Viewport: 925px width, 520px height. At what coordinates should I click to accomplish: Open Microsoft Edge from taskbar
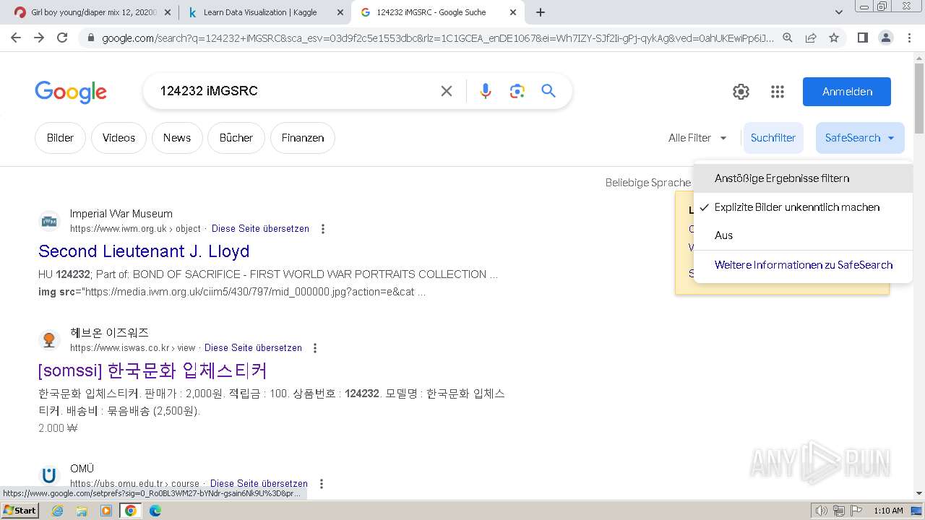click(x=155, y=511)
